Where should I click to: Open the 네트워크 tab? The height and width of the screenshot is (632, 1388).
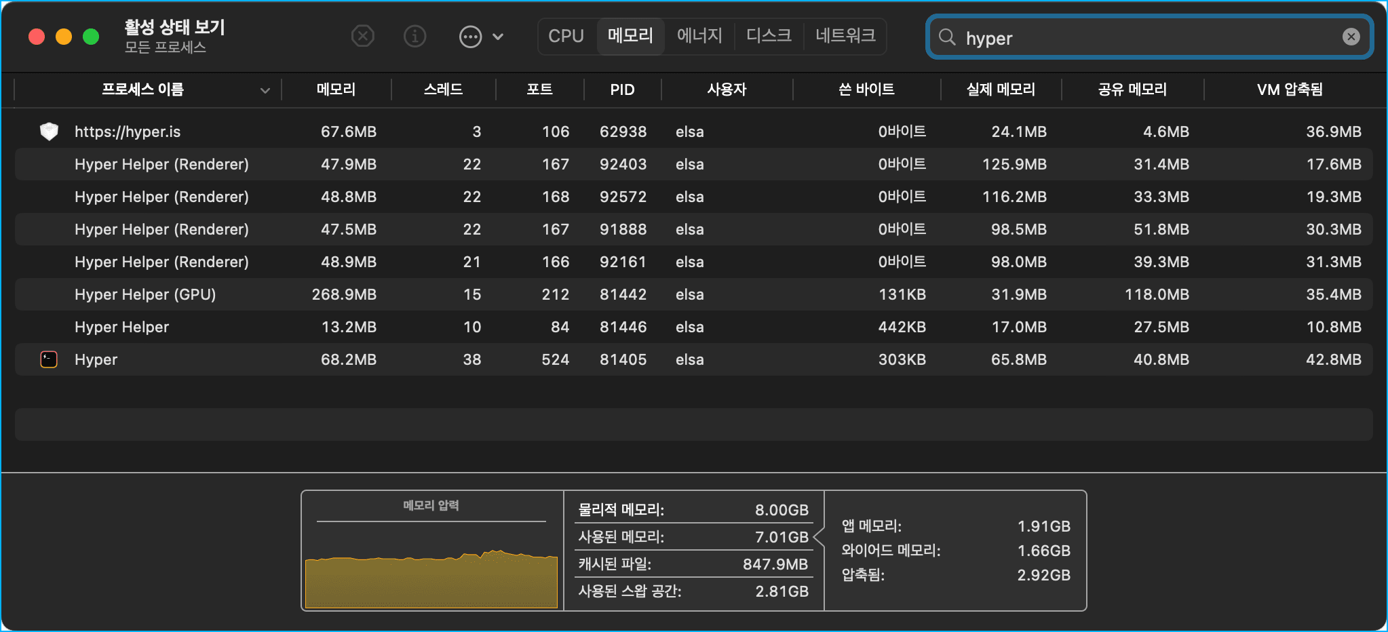click(x=845, y=36)
